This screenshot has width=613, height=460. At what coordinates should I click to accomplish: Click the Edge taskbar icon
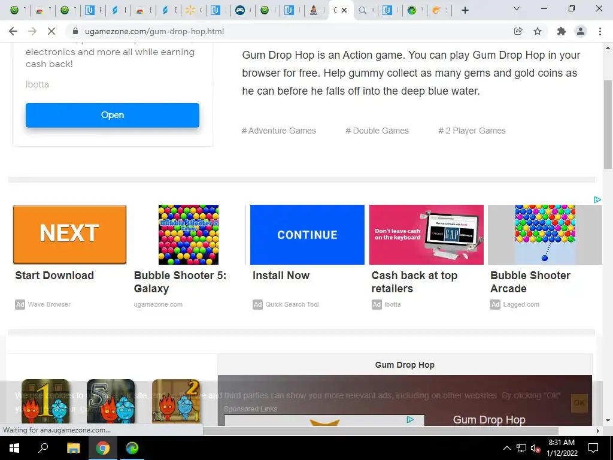[x=132, y=448]
